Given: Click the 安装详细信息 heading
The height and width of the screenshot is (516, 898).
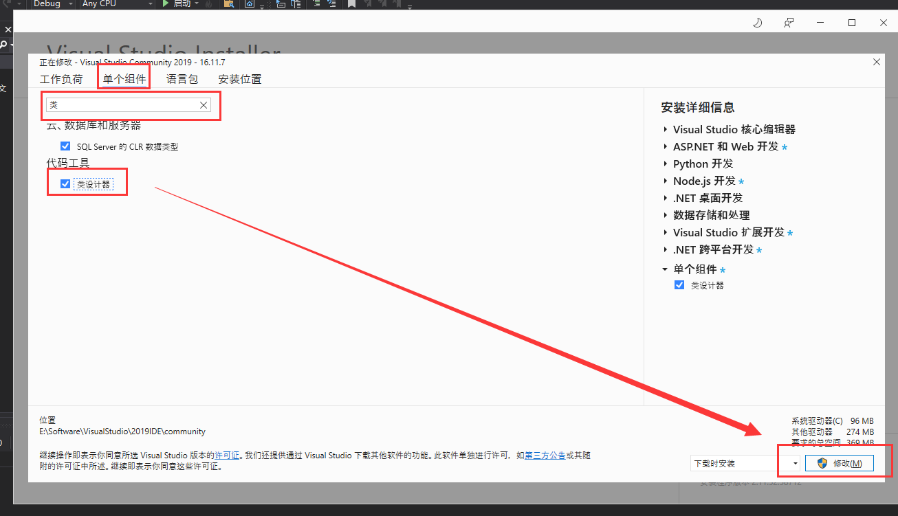Looking at the screenshot, I should (x=698, y=107).
